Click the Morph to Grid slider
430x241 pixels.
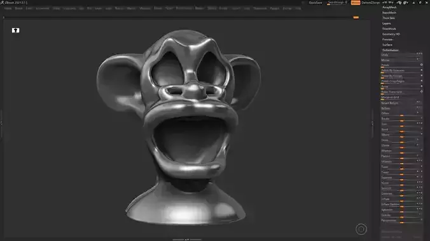click(402, 98)
